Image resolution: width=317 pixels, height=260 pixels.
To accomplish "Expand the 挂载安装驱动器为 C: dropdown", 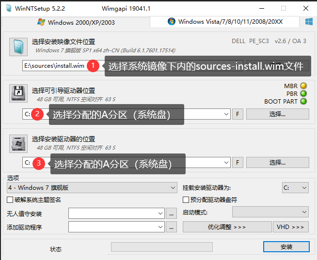I will point(295,188).
